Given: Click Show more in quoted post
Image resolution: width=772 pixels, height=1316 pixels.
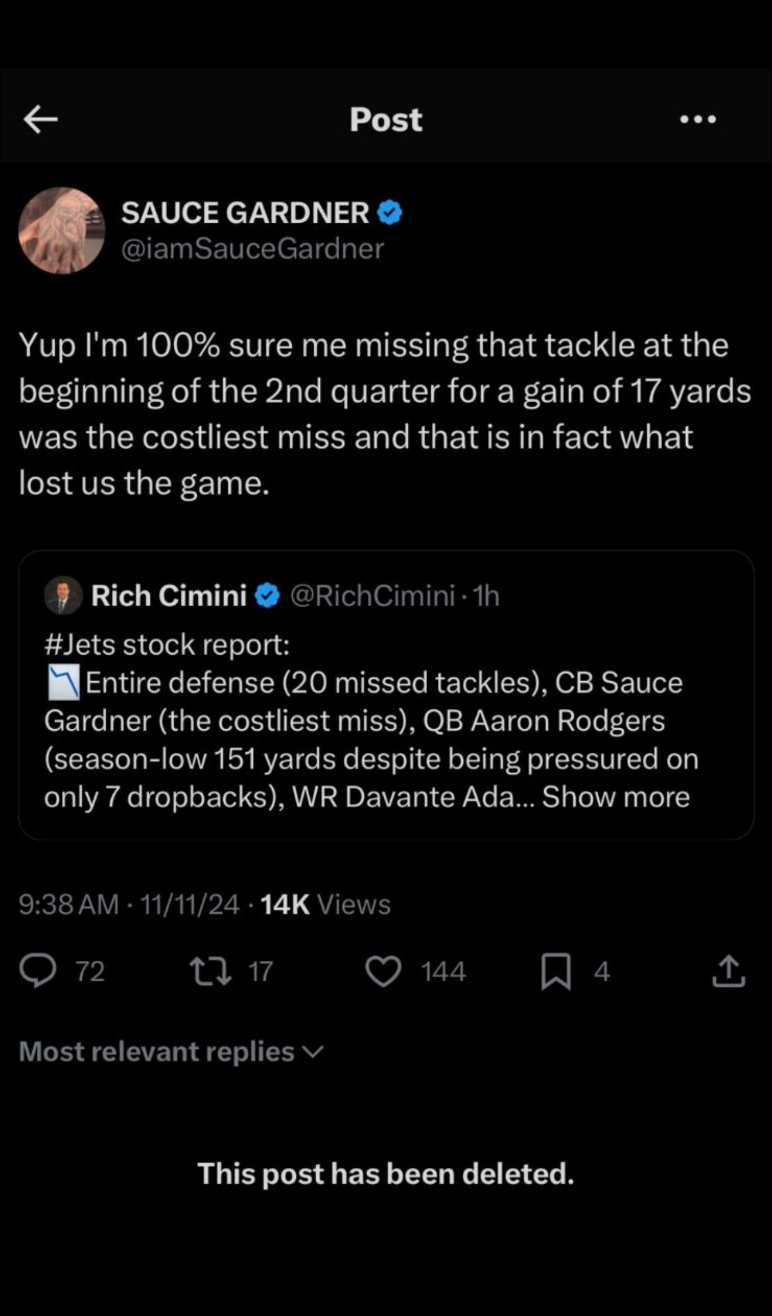Looking at the screenshot, I should pos(616,797).
